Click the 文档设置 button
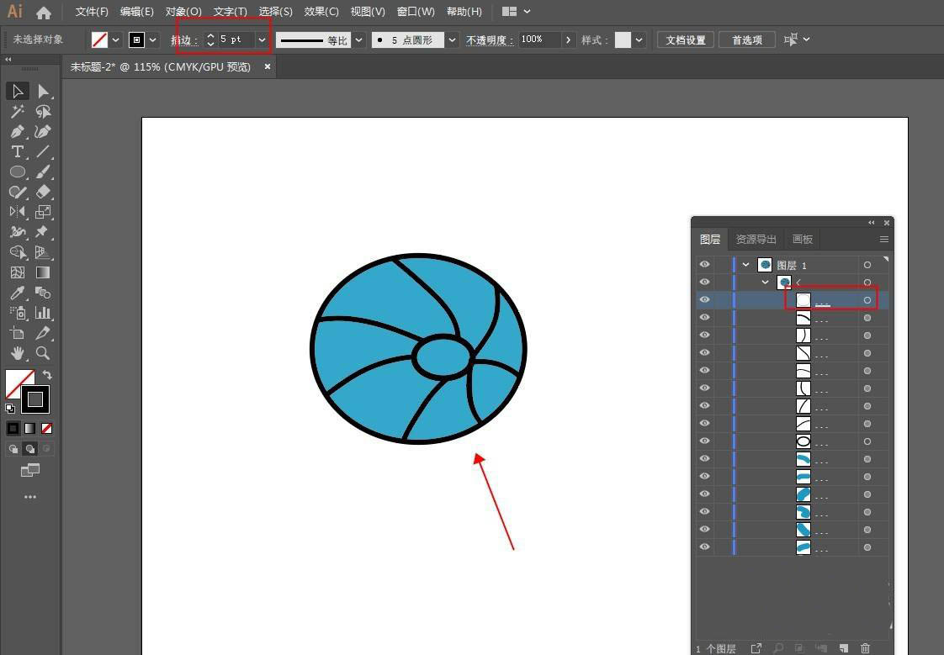944x655 pixels. (x=686, y=40)
